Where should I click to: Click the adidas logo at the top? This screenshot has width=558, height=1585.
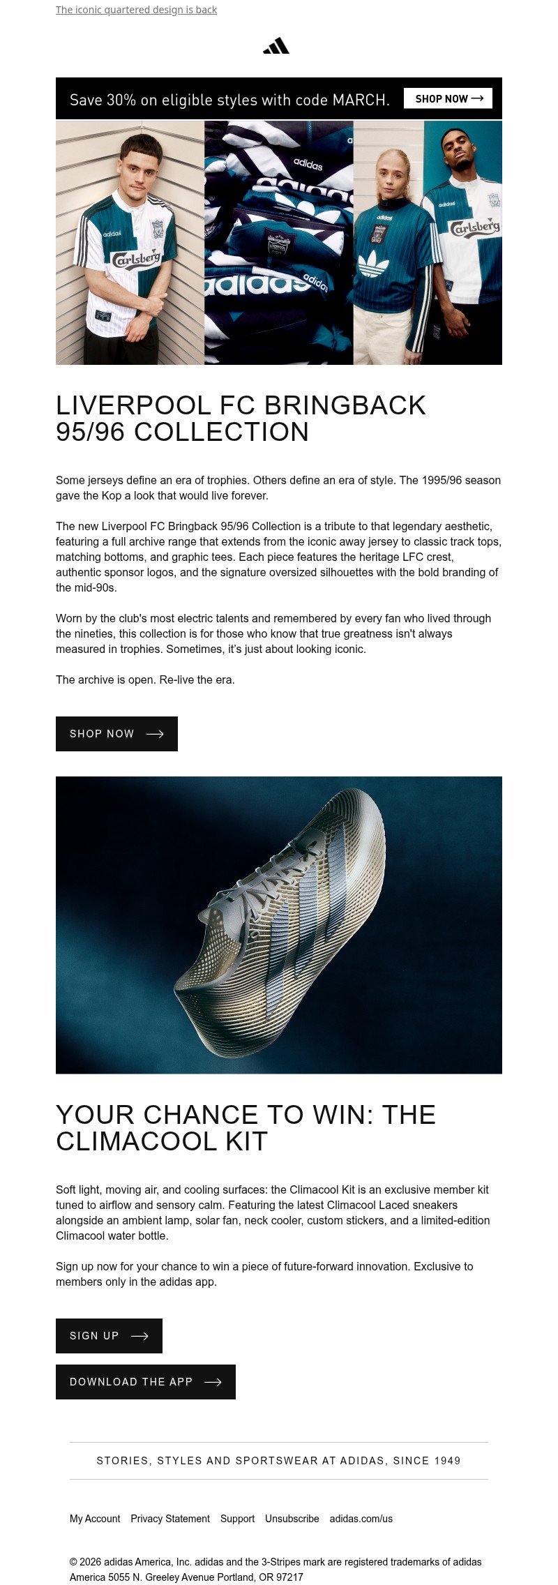276,44
